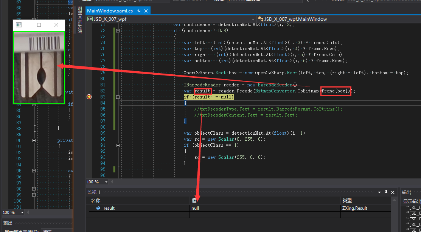Open the Watch panel options arrow

[379, 192]
